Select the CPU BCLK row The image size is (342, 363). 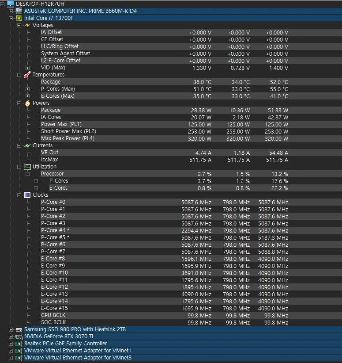click(x=191, y=315)
